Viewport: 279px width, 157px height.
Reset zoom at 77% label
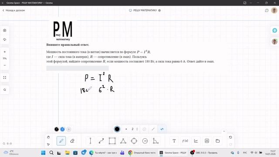5,58
